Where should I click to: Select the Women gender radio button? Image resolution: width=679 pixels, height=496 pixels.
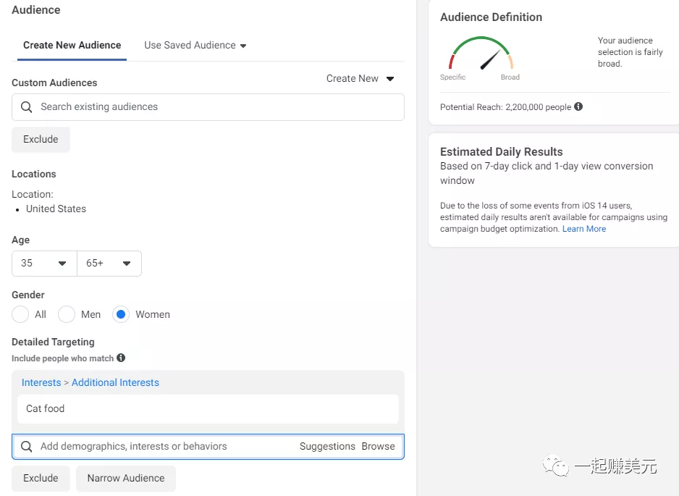(121, 314)
